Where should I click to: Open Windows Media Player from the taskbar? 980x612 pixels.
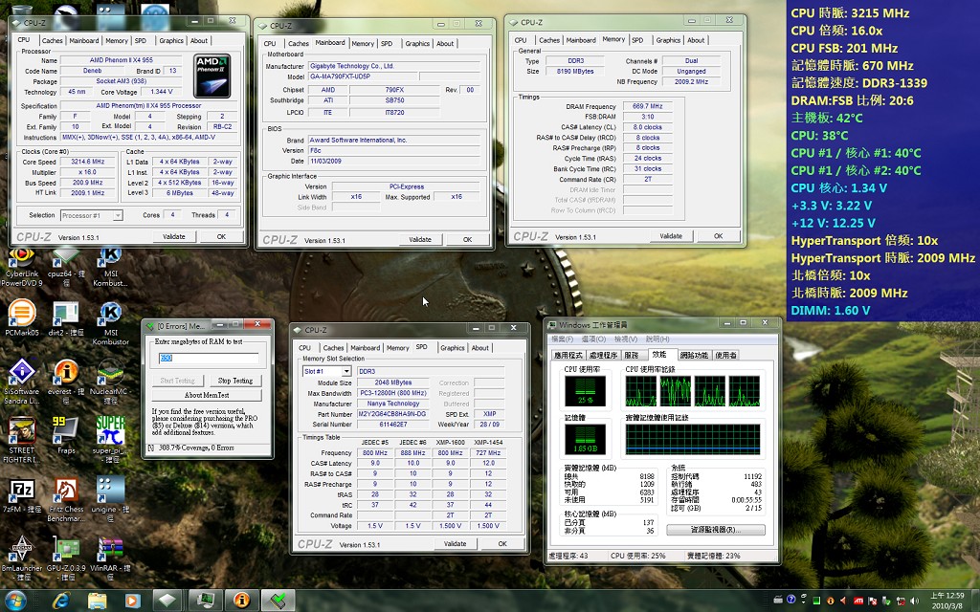132,601
